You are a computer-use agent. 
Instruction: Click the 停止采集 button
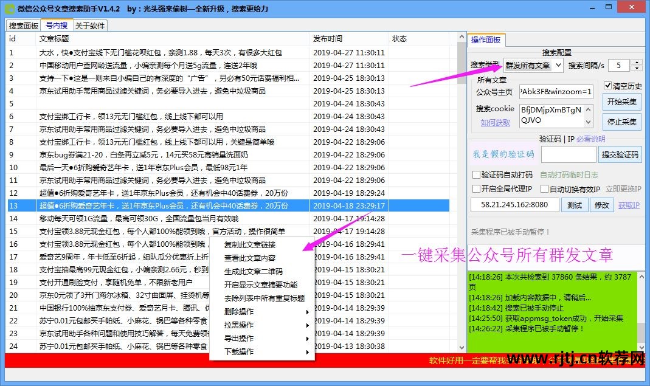[x=622, y=122]
